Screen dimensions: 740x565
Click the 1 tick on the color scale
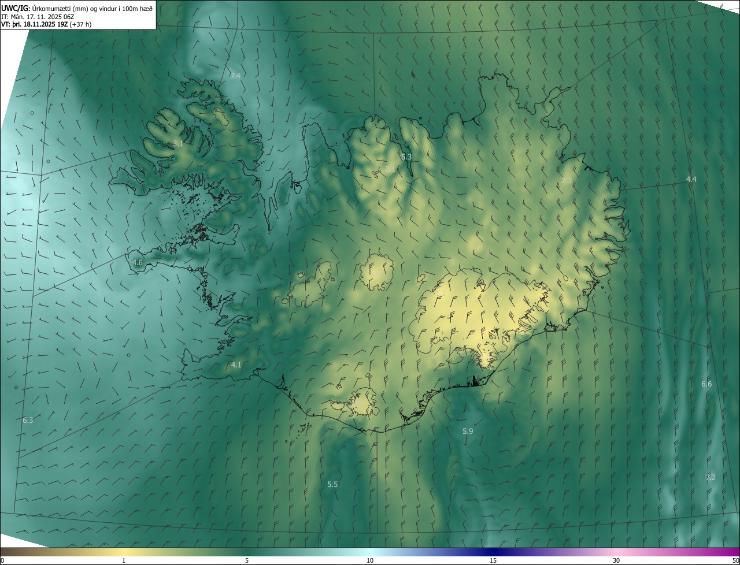pyautogui.click(x=124, y=560)
